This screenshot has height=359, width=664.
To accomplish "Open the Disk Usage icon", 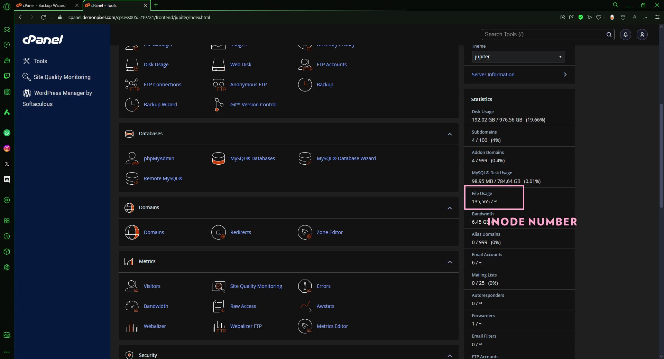I will (x=132, y=65).
